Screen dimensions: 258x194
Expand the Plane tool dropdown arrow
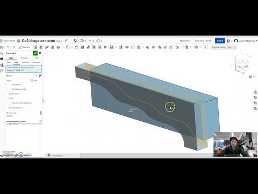click(x=181, y=47)
